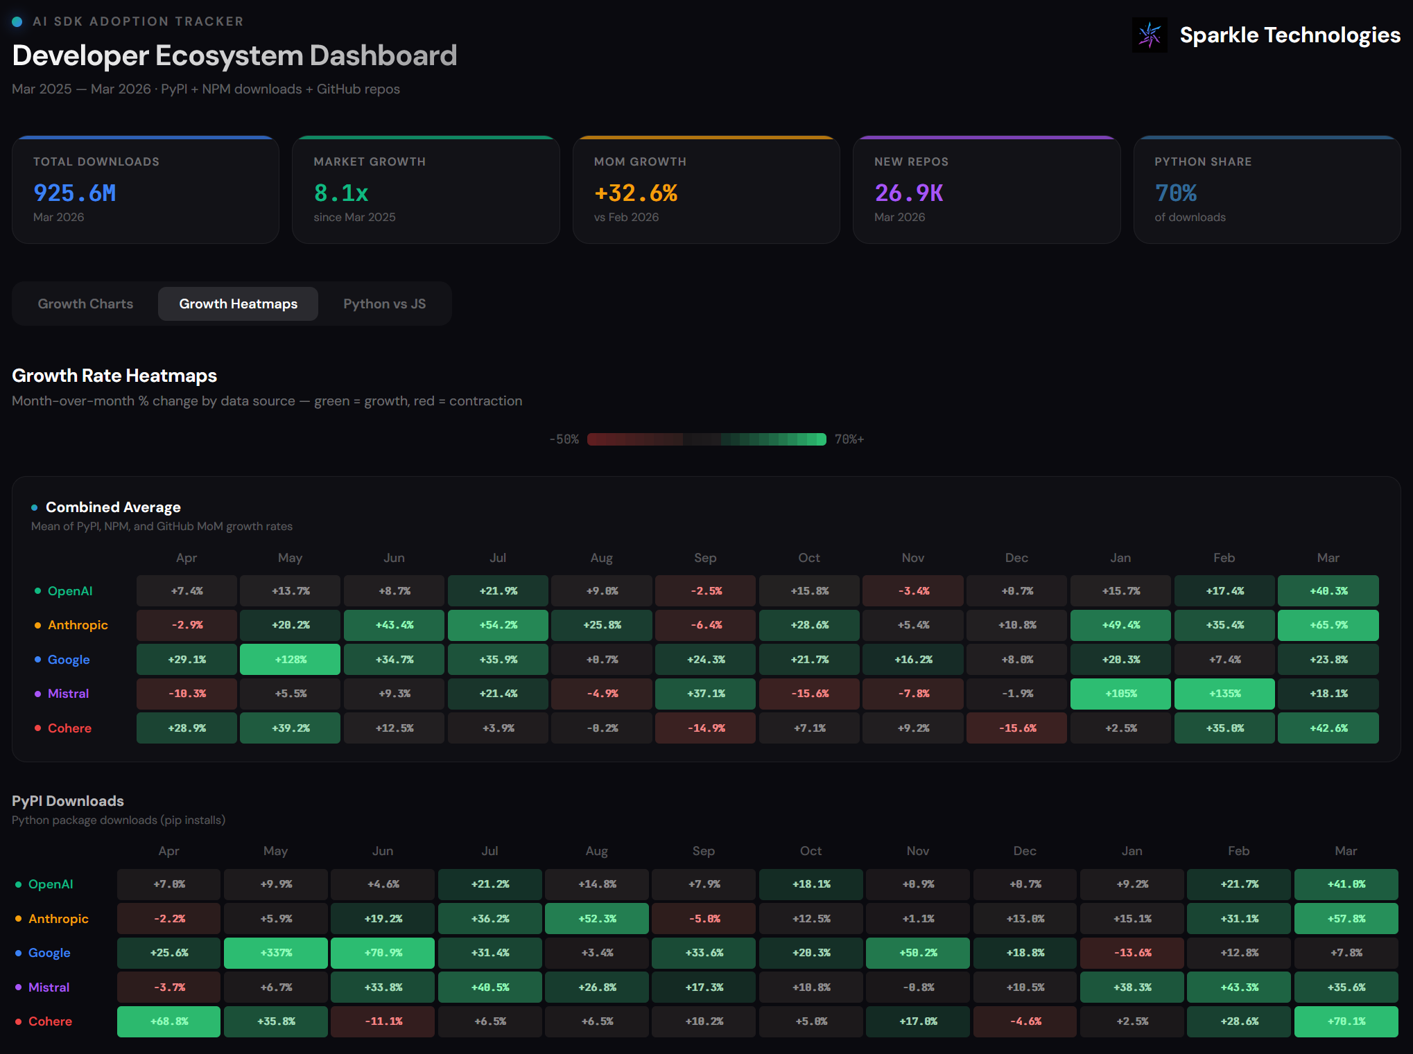This screenshot has height=1054, width=1413.
Task: Click the +50.2% Google November PyPI cell
Action: click(x=918, y=953)
